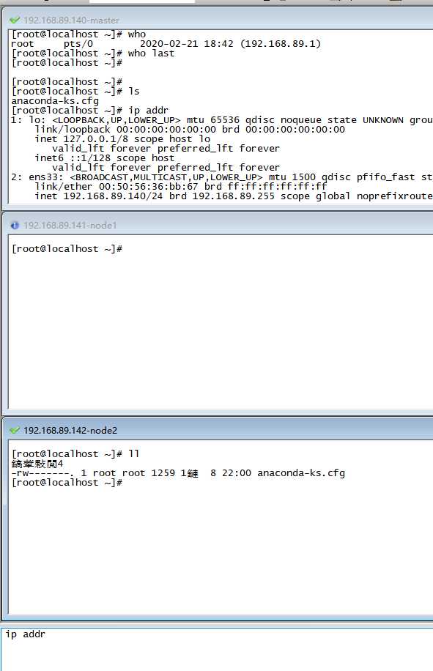Click the ens33 interface line in master output
The width and height of the screenshot is (433, 671).
[x=222, y=177]
